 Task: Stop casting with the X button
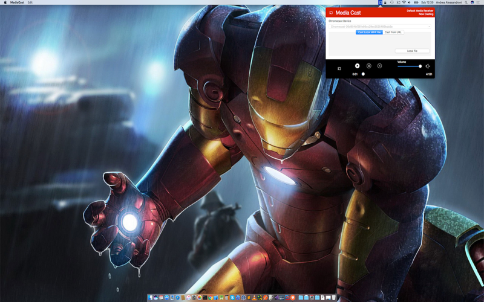(x=380, y=66)
